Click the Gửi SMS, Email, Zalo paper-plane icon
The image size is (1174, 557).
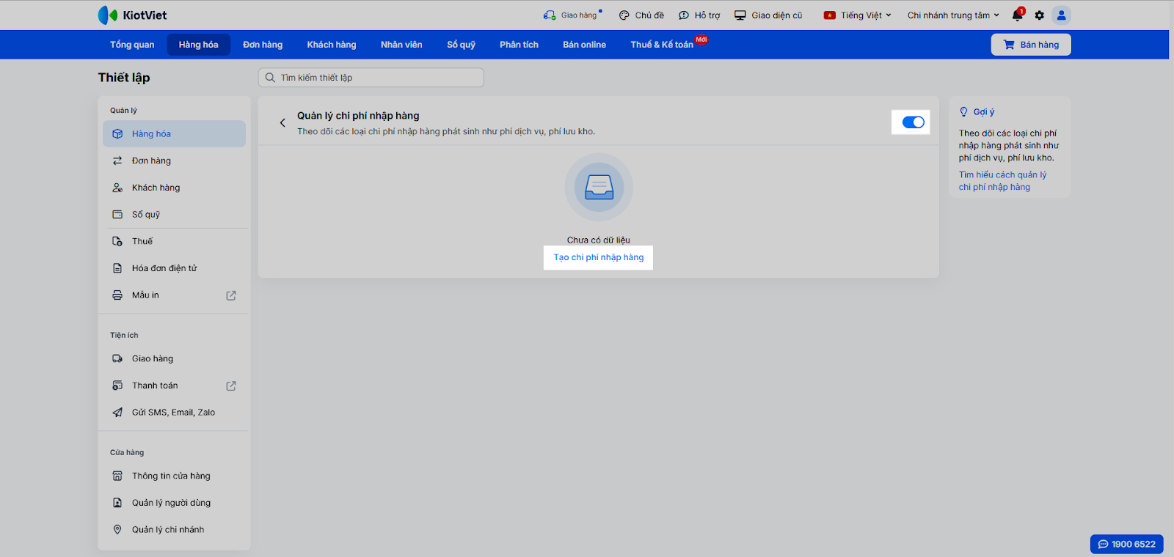pyautogui.click(x=117, y=413)
